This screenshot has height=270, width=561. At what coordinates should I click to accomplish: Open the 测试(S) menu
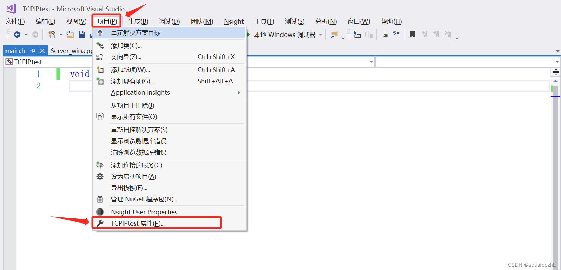coord(295,22)
